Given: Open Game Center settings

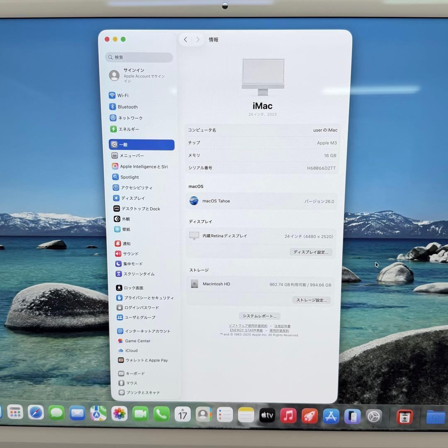Looking at the screenshot, I should pyautogui.click(x=134, y=341).
